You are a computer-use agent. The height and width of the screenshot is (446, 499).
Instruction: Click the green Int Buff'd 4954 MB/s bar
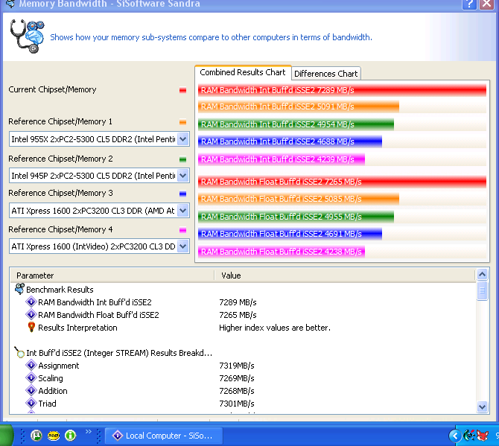(296, 124)
